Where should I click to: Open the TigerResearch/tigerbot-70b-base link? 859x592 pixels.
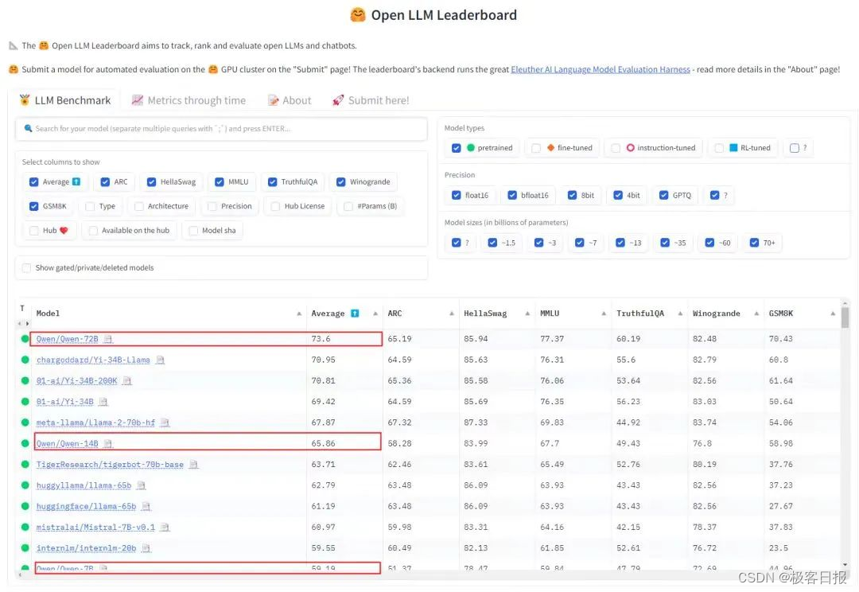tap(110, 465)
